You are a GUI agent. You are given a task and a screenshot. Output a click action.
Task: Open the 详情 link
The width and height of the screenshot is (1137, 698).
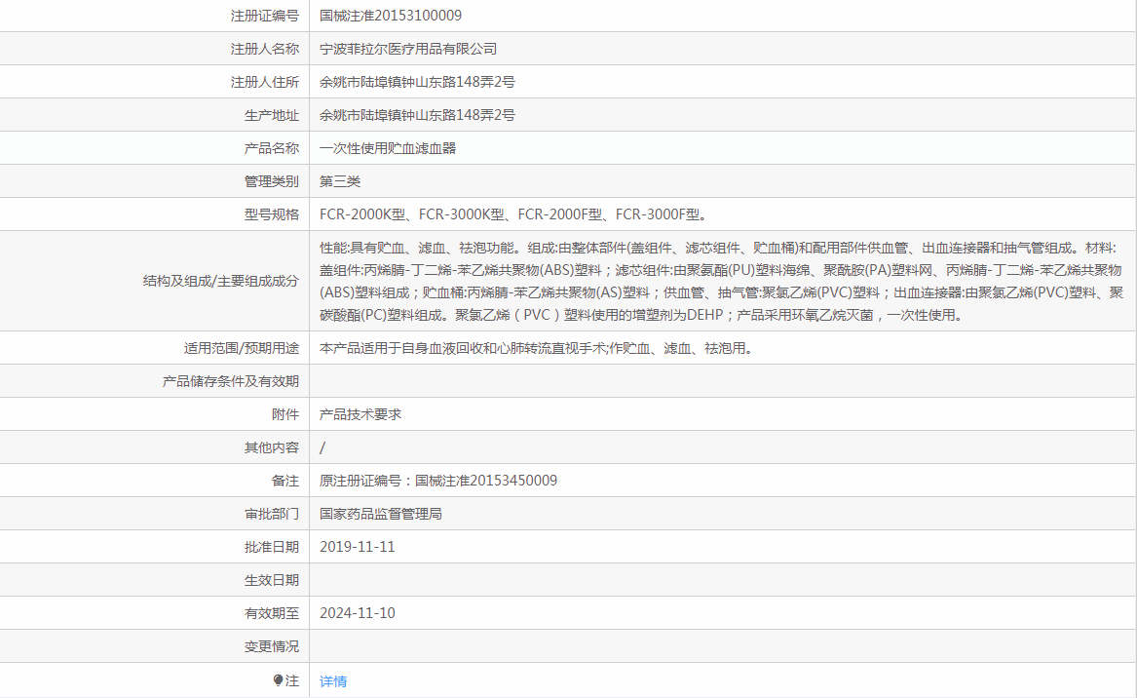coord(333,681)
